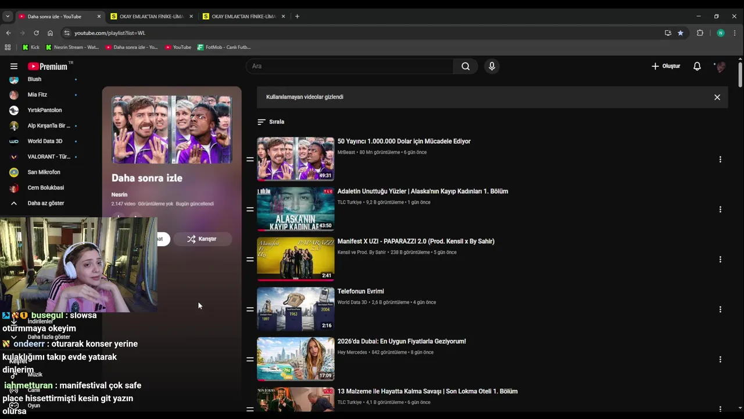Play the MrBeast 50 Yayıncı thumbnail

(296, 159)
